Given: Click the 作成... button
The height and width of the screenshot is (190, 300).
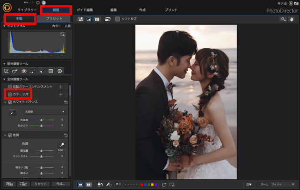Looking at the screenshot, I should click(61, 184).
